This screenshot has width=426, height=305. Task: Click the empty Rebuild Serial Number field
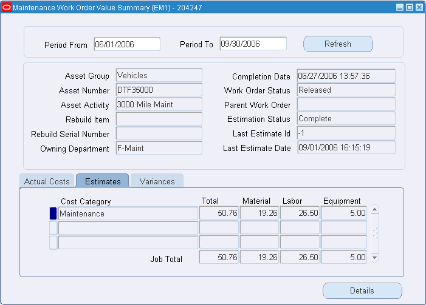(x=159, y=133)
